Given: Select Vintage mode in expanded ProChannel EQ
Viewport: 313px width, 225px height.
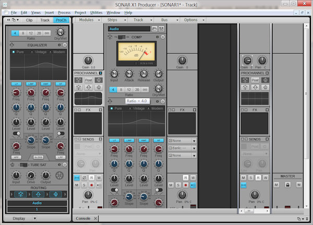Looking at the screenshot, I should (137, 108).
